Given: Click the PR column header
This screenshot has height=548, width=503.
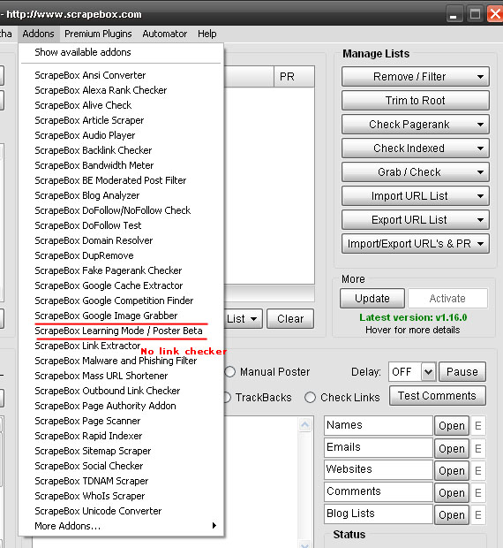Looking at the screenshot, I should tap(294, 77).
